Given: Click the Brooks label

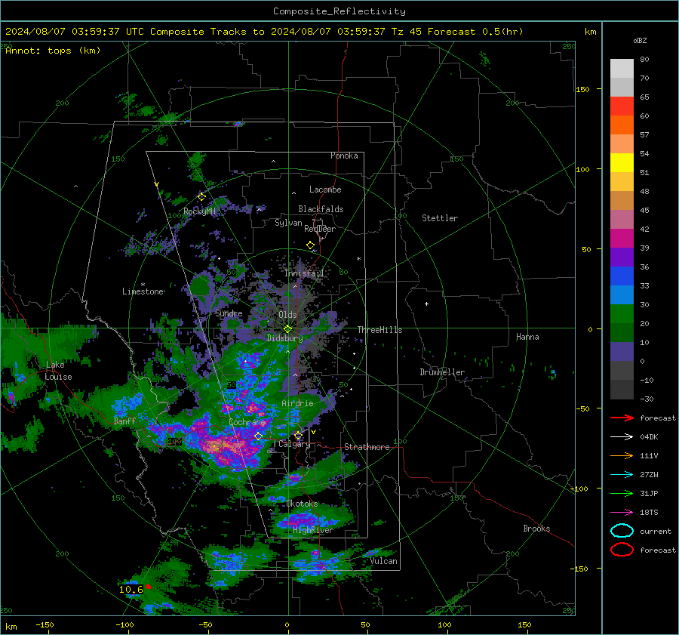Looking at the screenshot, I should pyautogui.click(x=536, y=529).
